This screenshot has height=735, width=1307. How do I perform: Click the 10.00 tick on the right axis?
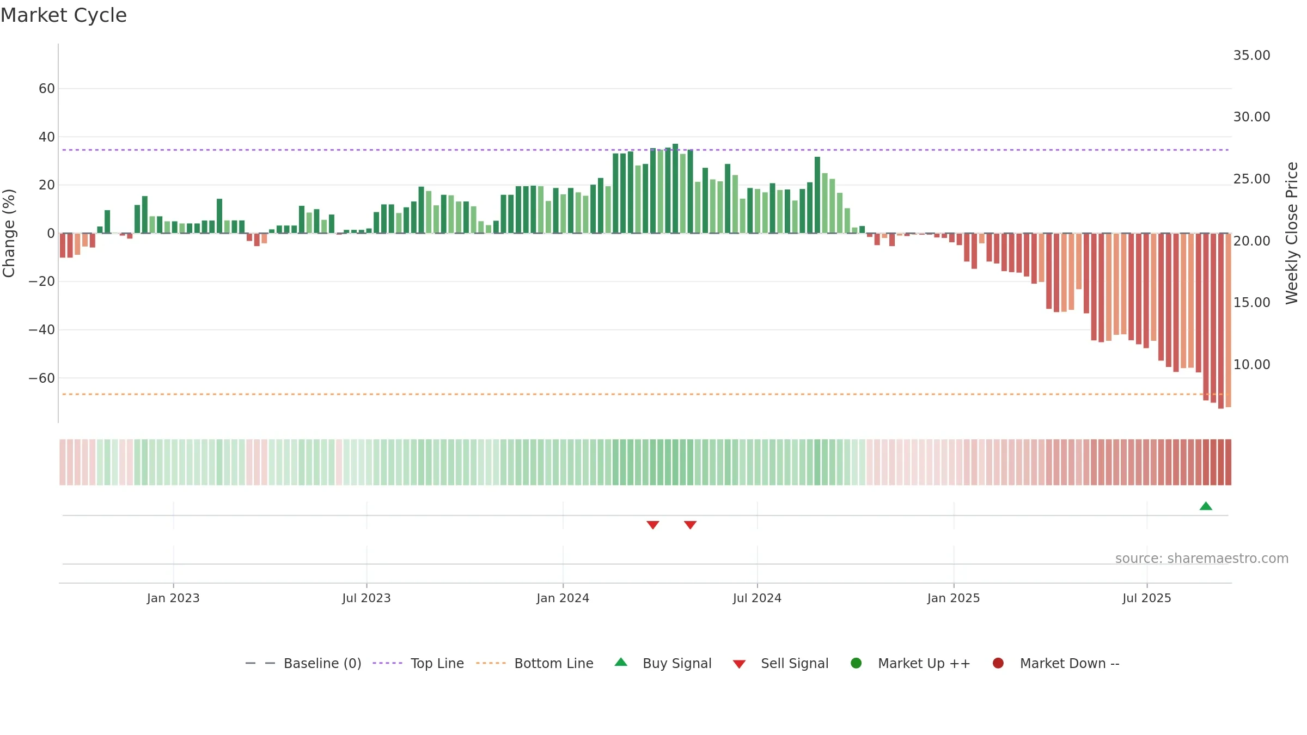pyautogui.click(x=1251, y=365)
